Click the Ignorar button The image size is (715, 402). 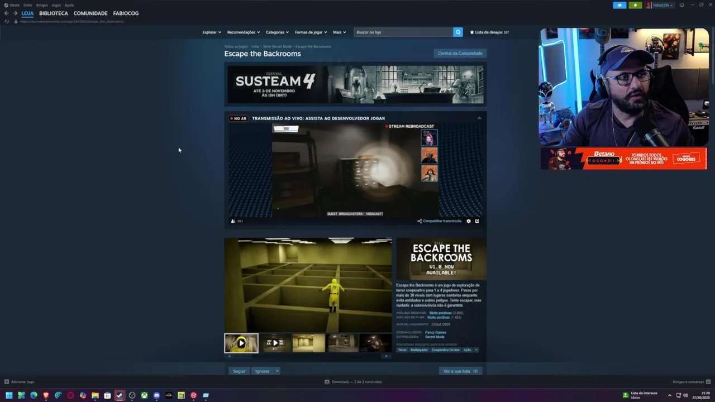coord(263,371)
